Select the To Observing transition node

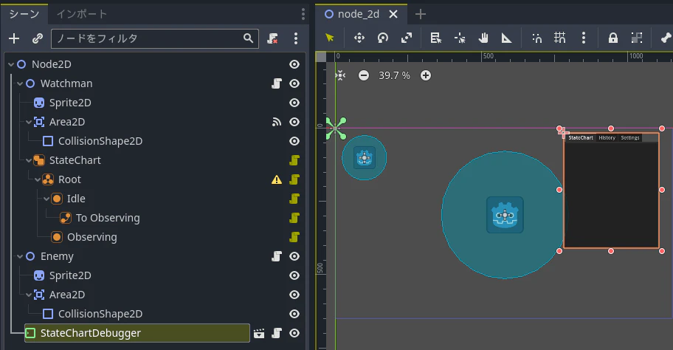pyautogui.click(x=108, y=218)
